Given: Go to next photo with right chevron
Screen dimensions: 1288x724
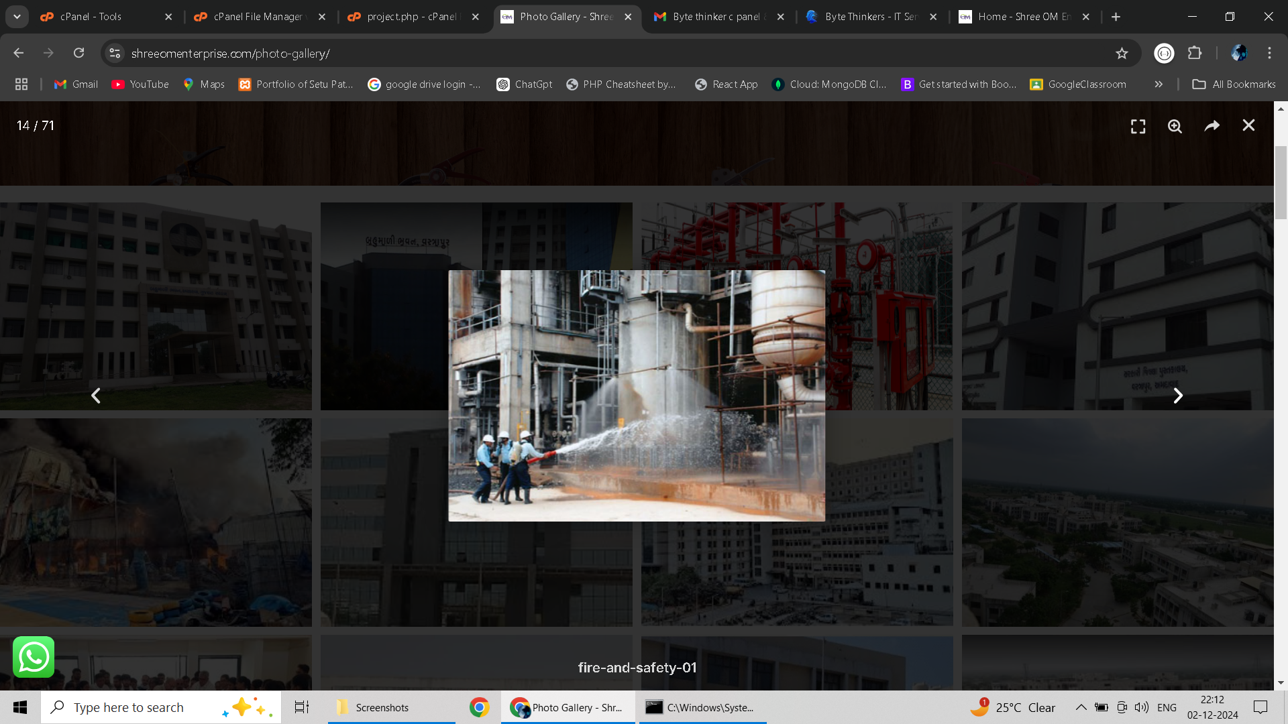Looking at the screenshot, I should (x=1178, y=396).
